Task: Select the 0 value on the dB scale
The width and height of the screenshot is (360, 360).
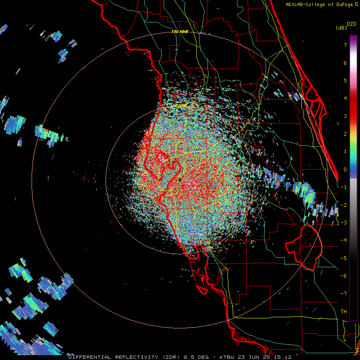Action: tap(345, 169)
